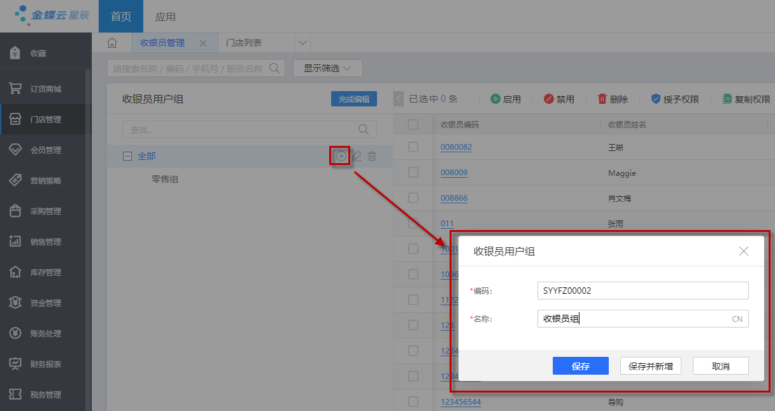775x411 pixels.
Task: Click the 保存 button in dialog
Action: (580, 366)
